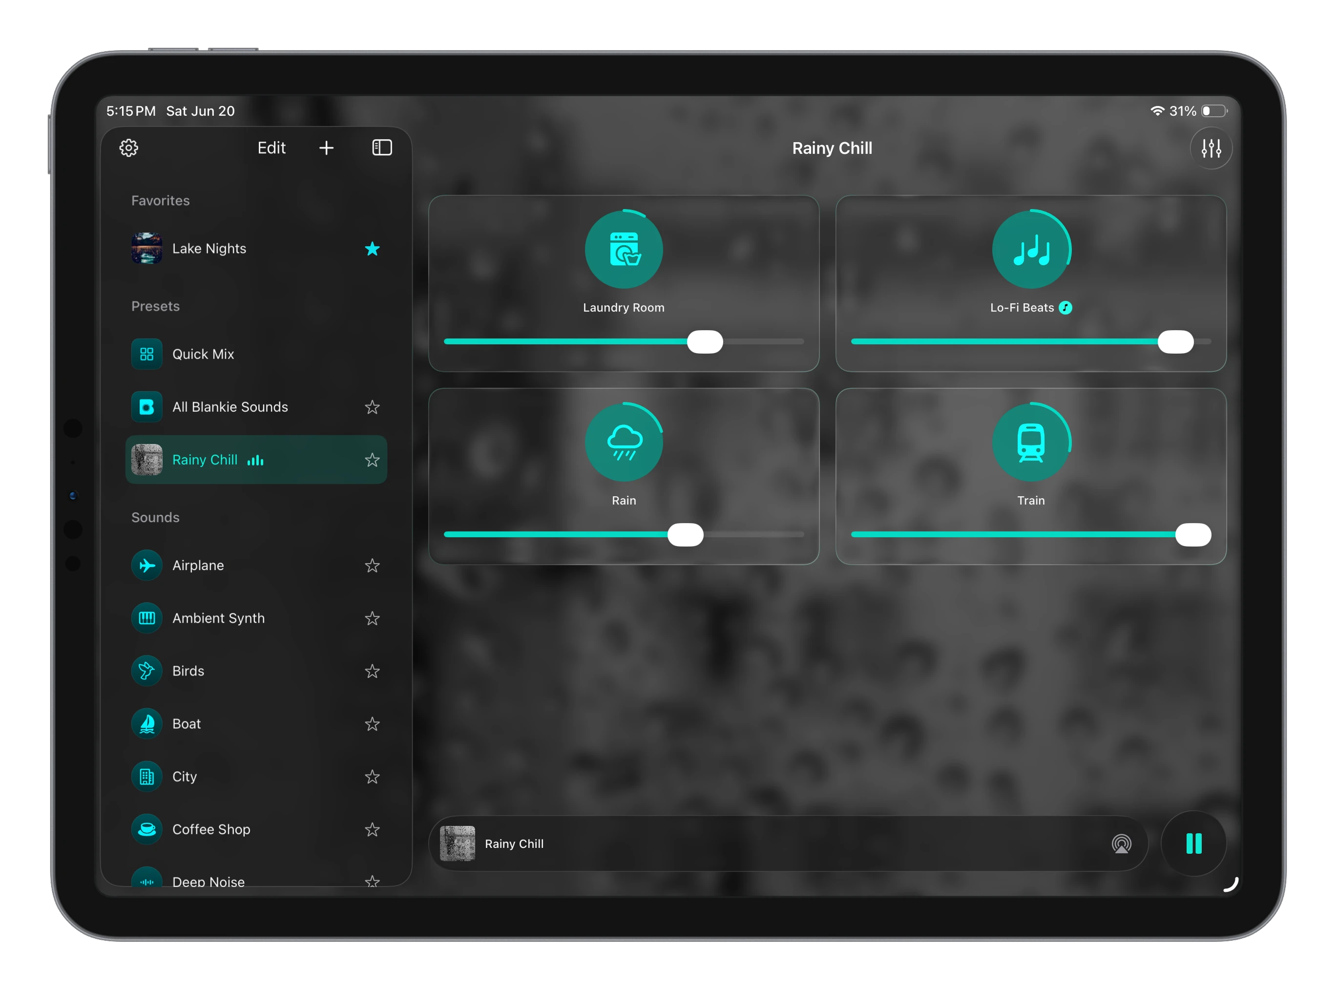
Task: Click Lo-Fi Beats music note badge
Action: (1065, 308)
